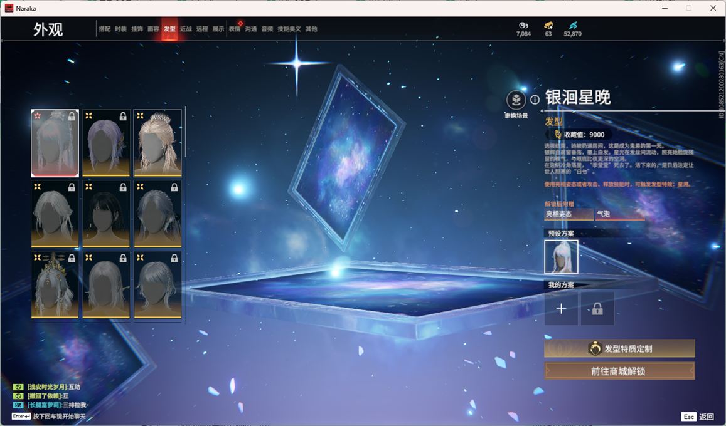Click the 亮相姿态 unlock bonus
The width and height of the screenshot is (726, 426).
(x=569, y=214)
